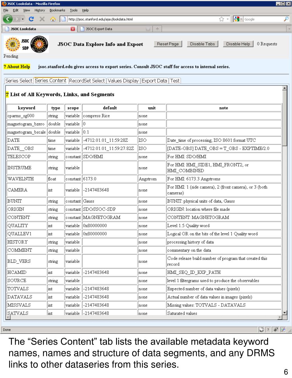Click the 'HCAMID' keyword cell
The image size is (292, 378).
click(x=27, y=272)
